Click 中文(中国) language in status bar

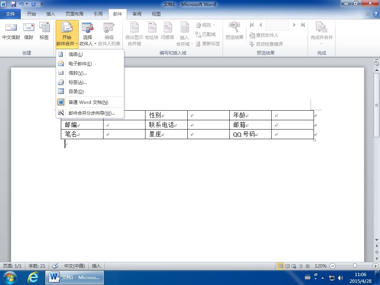pyautogui.click(x=74, y=266)
